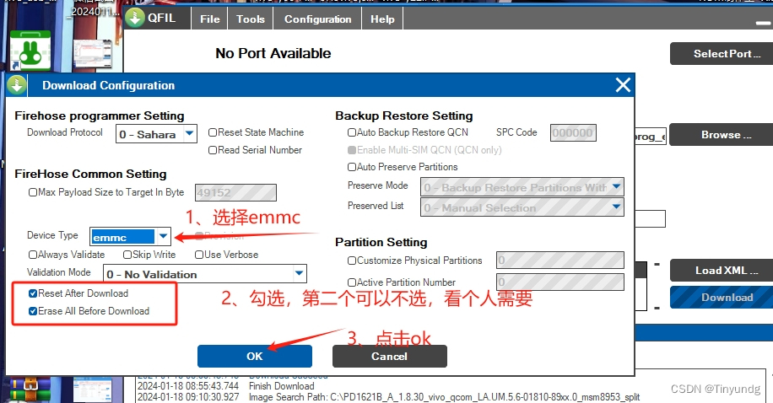Click the Max Payload Size value field
The image size is (773, 403).
click(x=235, y=192)
